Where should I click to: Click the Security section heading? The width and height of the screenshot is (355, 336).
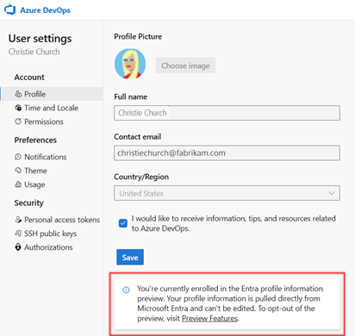(x=29, y=203)
